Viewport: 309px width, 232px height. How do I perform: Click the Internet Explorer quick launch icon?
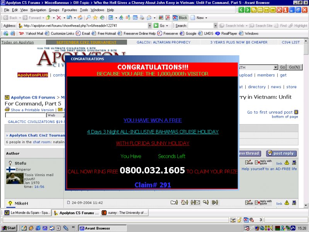coord(38,228)
